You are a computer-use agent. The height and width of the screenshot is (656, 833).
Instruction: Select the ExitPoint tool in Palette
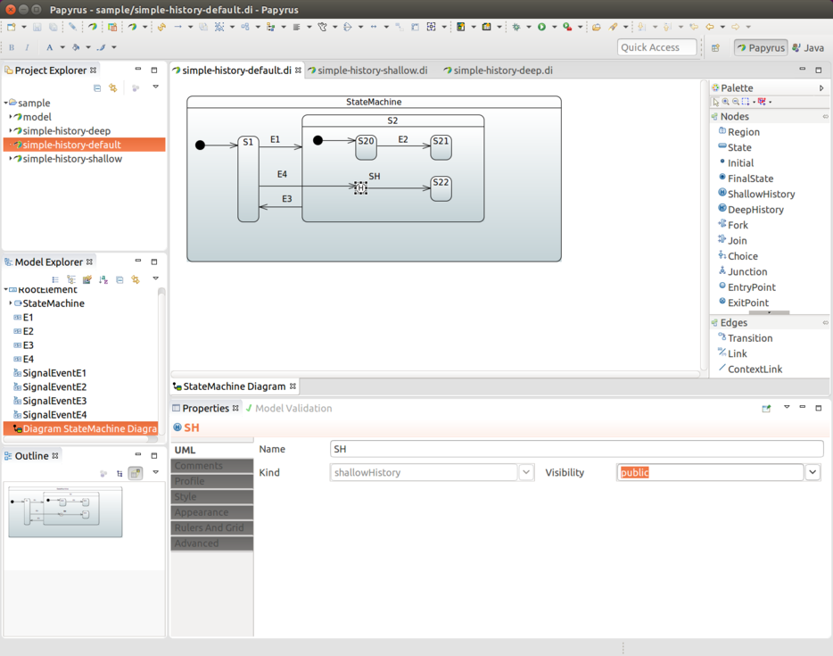tap(743, 302)
